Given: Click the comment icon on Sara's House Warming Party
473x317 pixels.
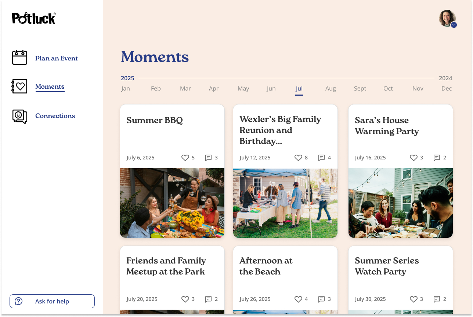Looking at the screenshot, I should pos(437,158).
